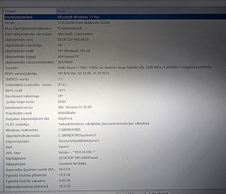Click the Objekti column header

30,11
